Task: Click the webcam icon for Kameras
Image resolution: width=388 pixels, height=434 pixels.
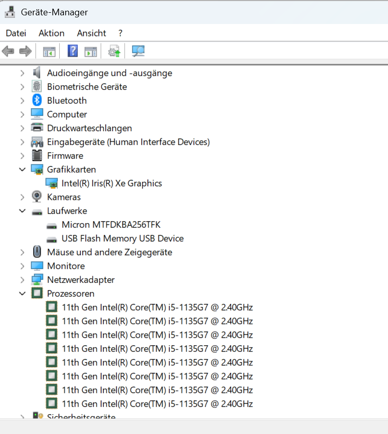Action: point(37,197)
